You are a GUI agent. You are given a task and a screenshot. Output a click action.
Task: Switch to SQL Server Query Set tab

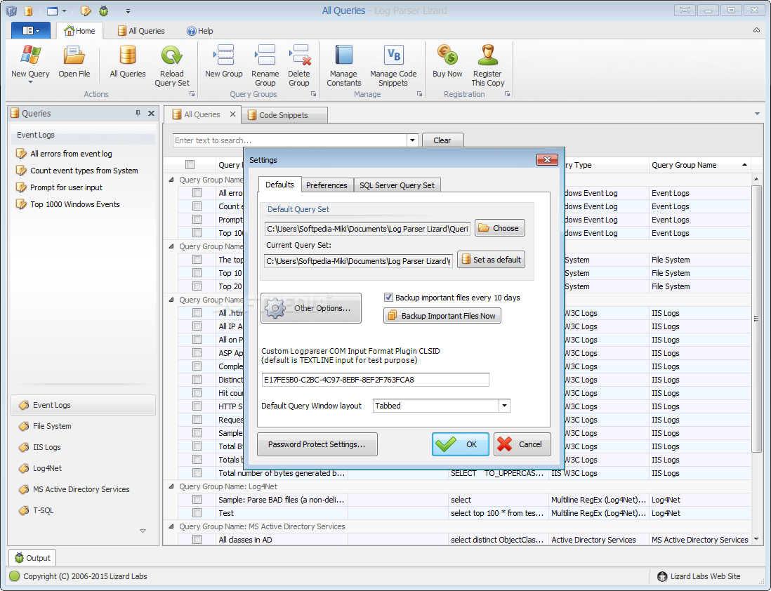tap(397, 185)
